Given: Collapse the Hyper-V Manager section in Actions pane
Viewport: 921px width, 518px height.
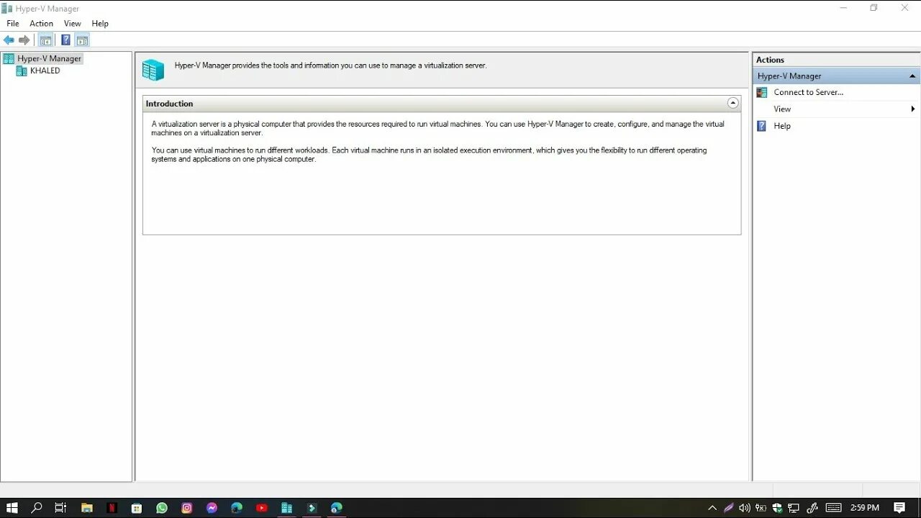Looking at the screenshot, I should coord(912,76).
